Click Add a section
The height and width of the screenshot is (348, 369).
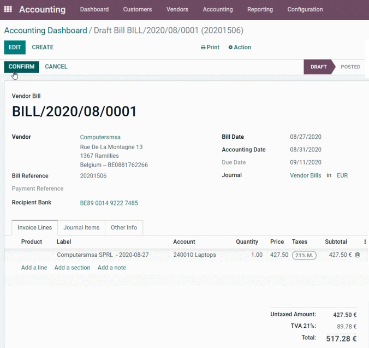pyautogui.click(x=72, y=268)
